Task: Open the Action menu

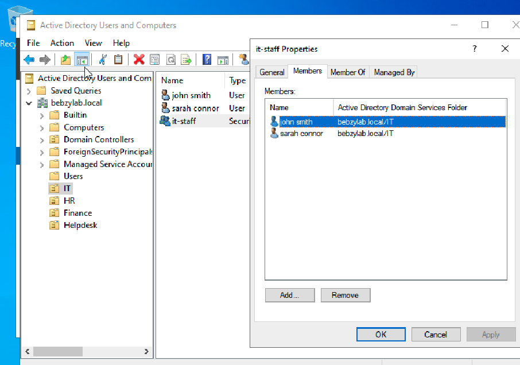Action: pyautogui.click(x=62, y=43)
